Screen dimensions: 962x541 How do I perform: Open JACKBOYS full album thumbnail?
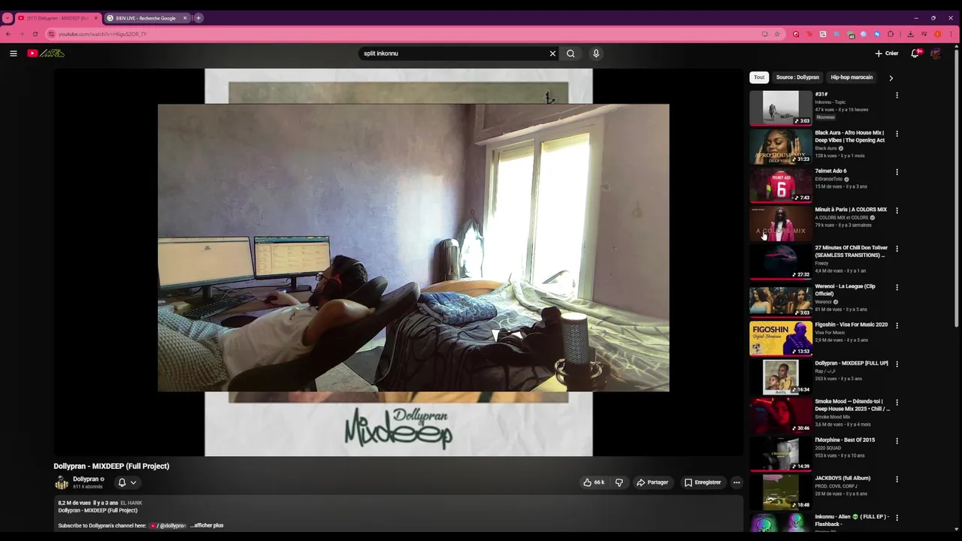click(x=781, y=491)
